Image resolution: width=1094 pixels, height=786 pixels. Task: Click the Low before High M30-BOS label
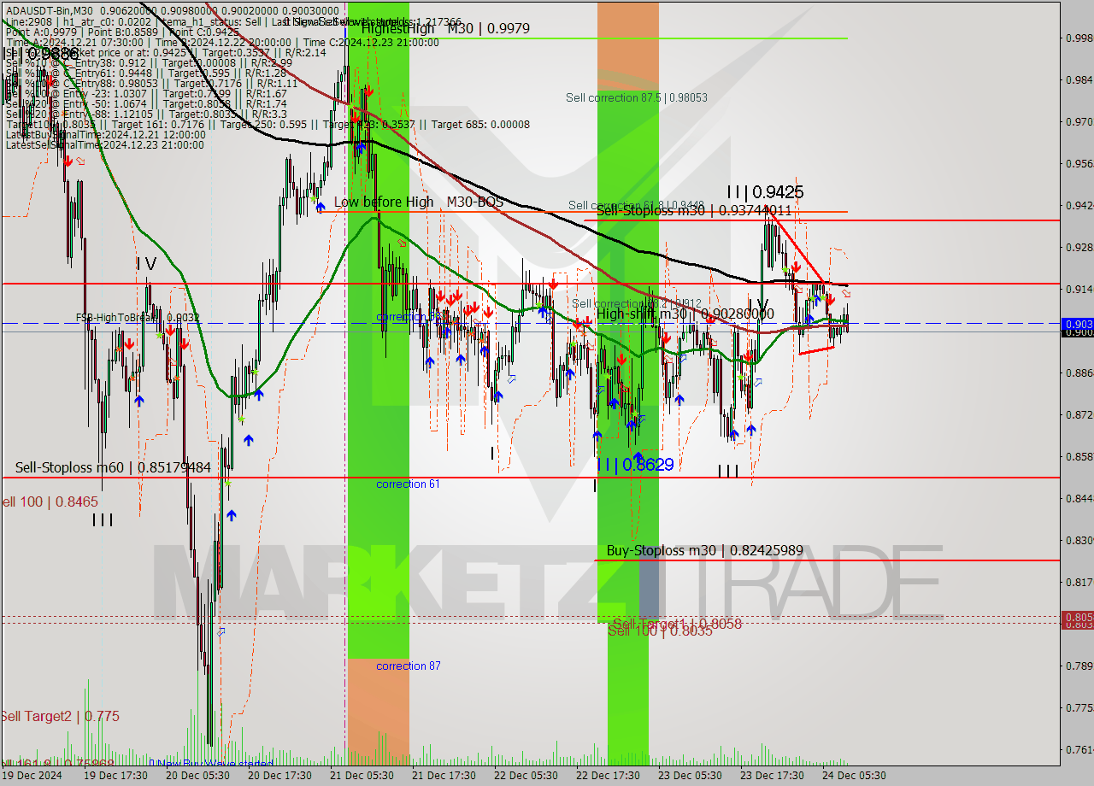click(x=419, y=202)
